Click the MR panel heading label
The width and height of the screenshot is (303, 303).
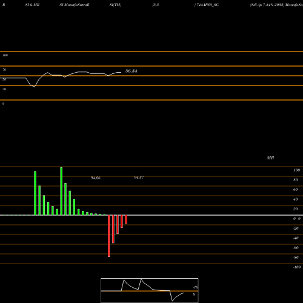[x=270, y=158]
